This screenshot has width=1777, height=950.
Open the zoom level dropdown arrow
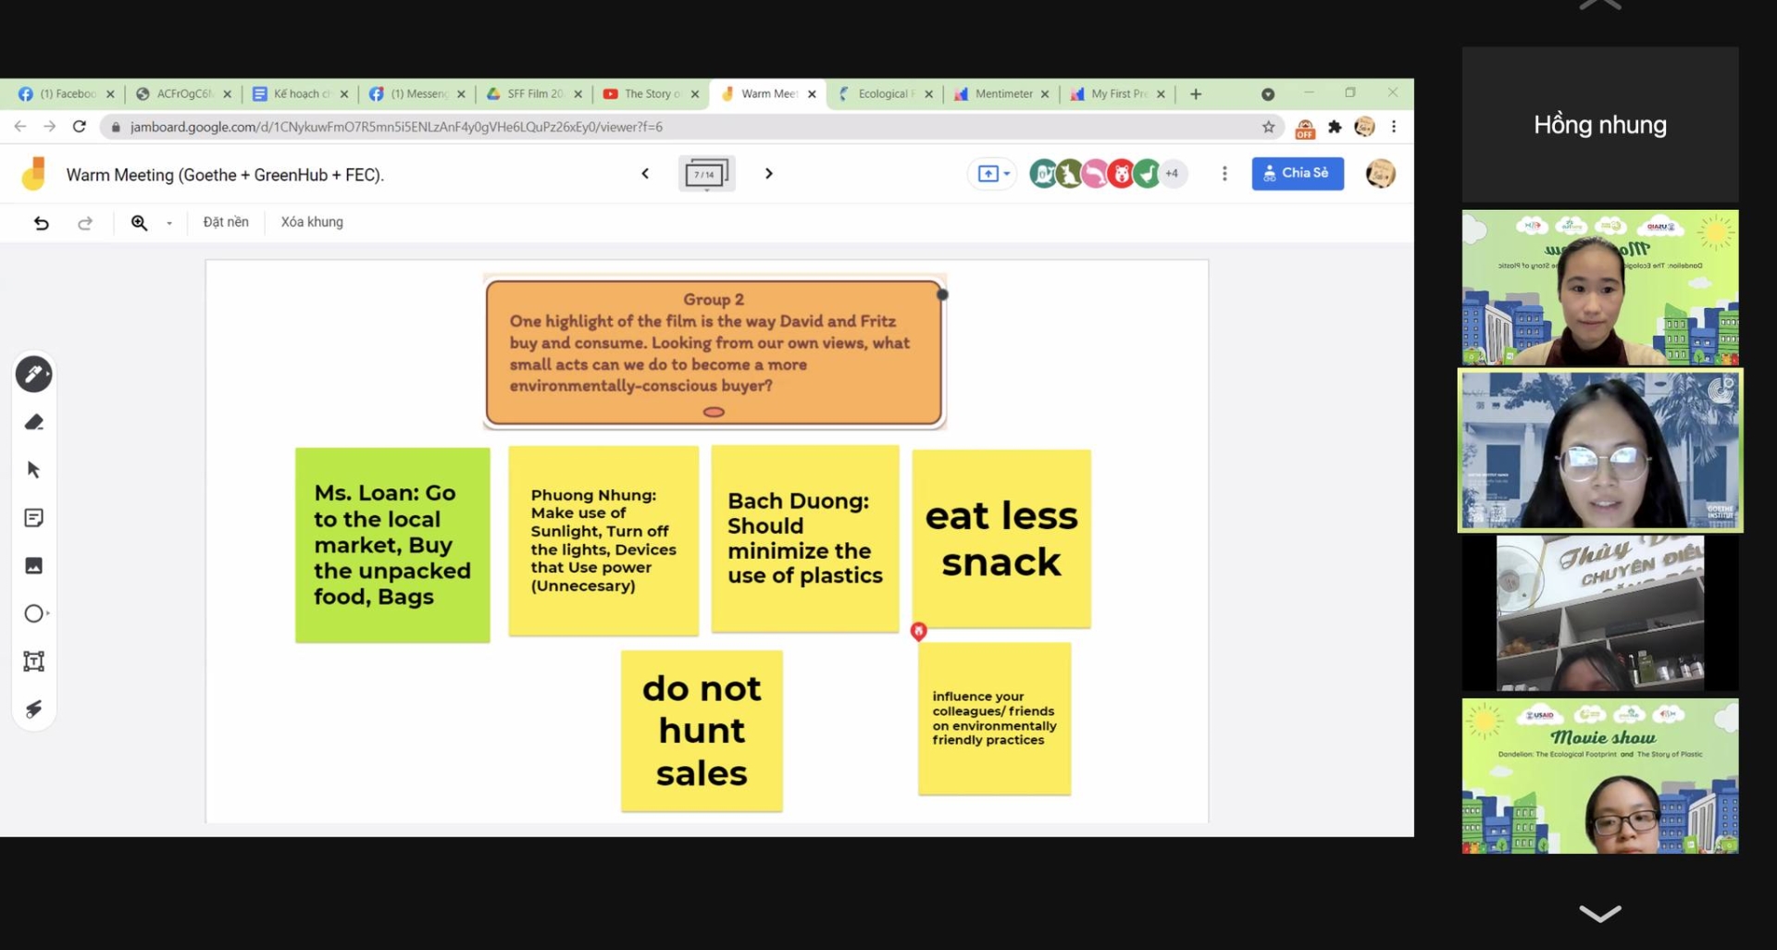(x=169, y=223)
